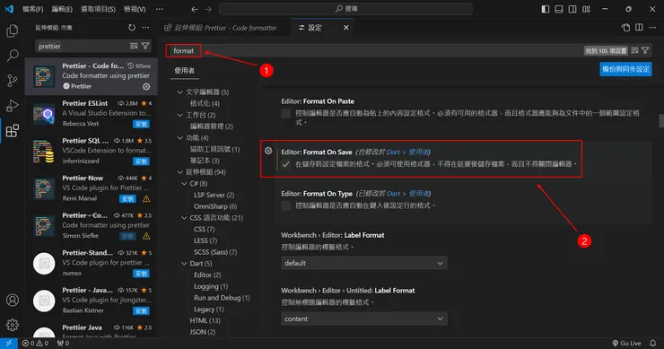The width and height of the screenshot is (664, 349).
Task: Open the Run and Debug view
Action: pyautogui.click(x=13, y=106)
